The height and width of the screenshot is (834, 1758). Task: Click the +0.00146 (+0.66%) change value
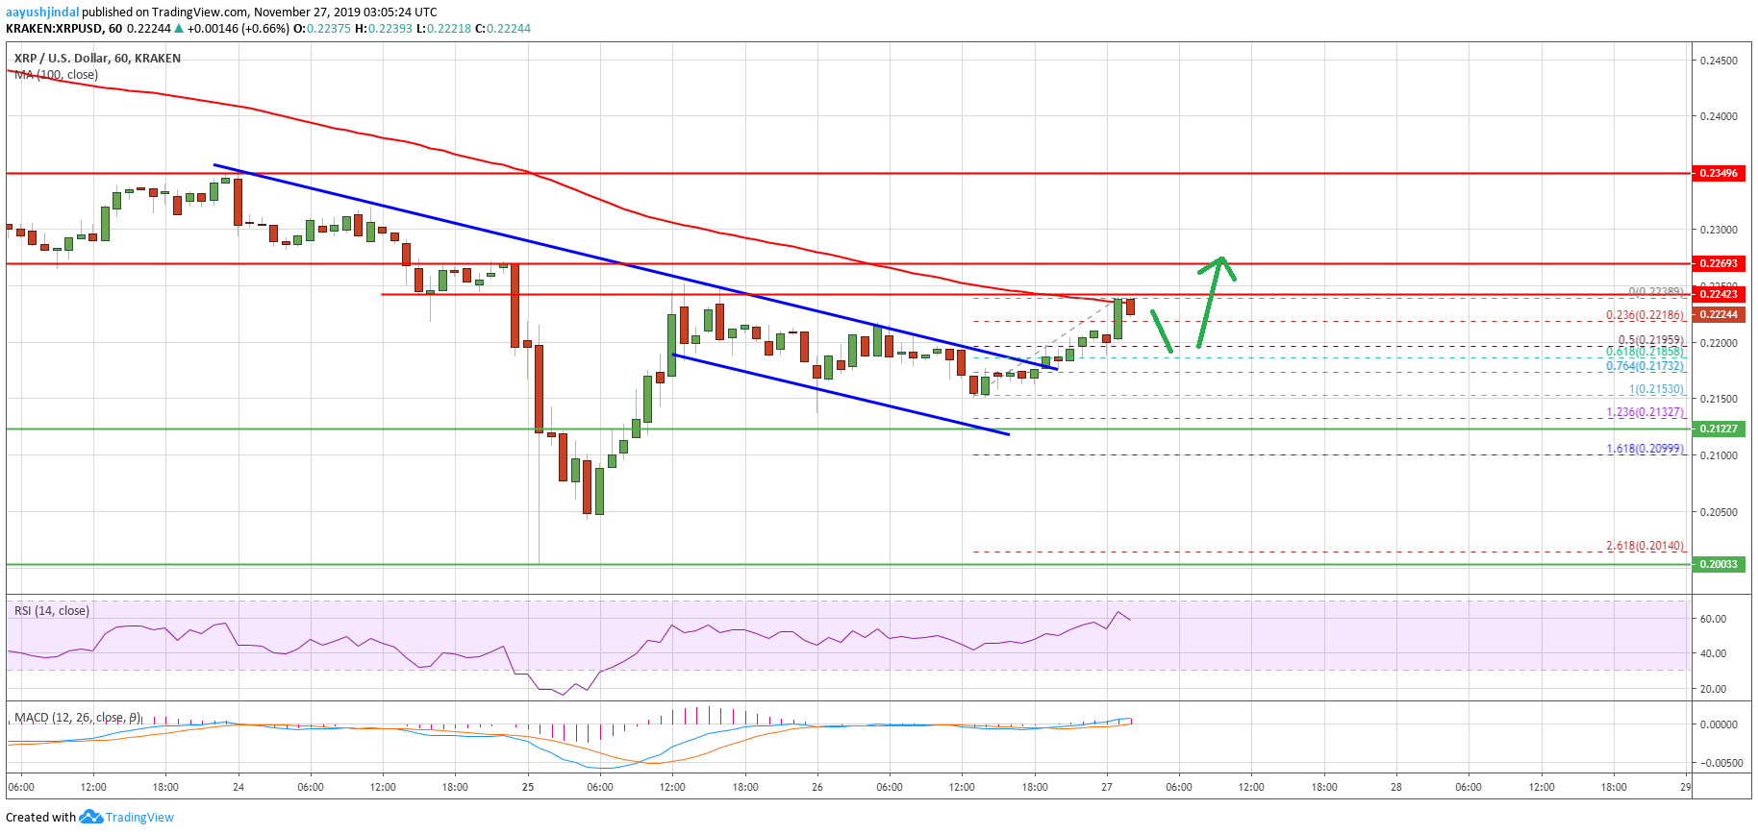coord(238,29)
